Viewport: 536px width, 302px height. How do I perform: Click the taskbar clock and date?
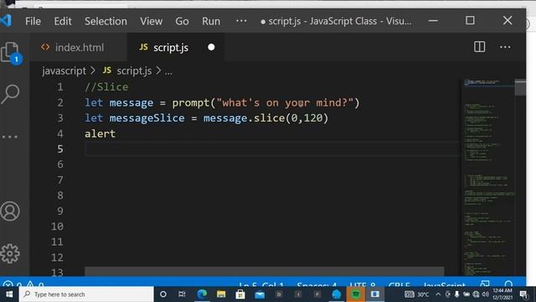(502, 294)
